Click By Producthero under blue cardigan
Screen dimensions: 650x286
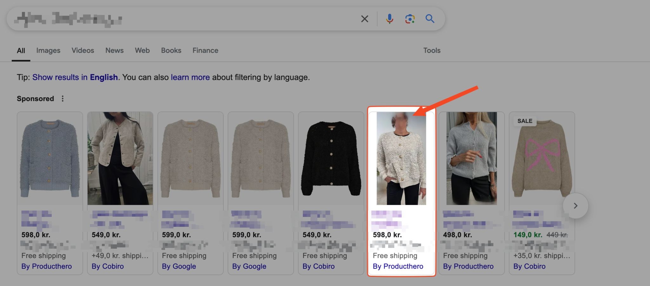[x=47, y=266]
